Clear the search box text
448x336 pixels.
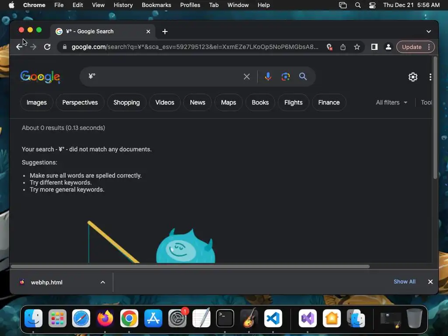(247, 77)
